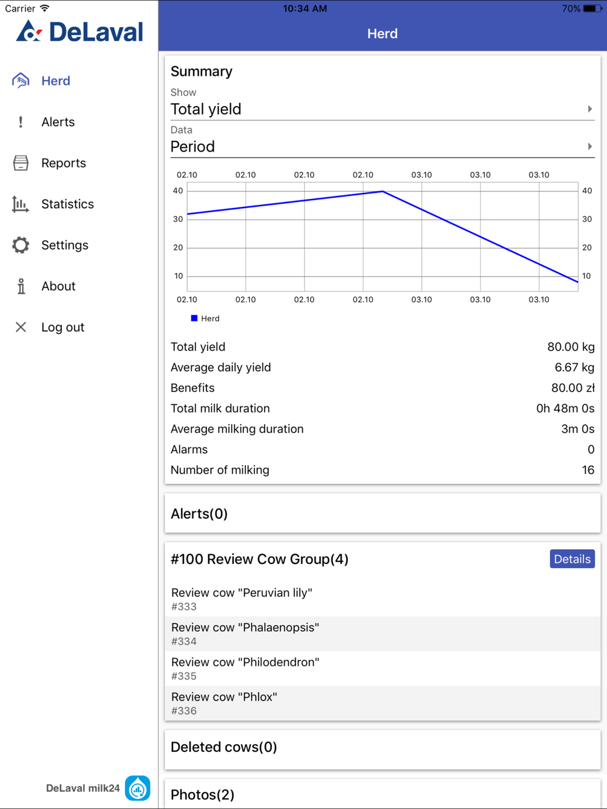Viewport: 607px width, 809px height.
Task: Select Review cow "Peruvian lily" #333
Action: (x=382, y=599)
